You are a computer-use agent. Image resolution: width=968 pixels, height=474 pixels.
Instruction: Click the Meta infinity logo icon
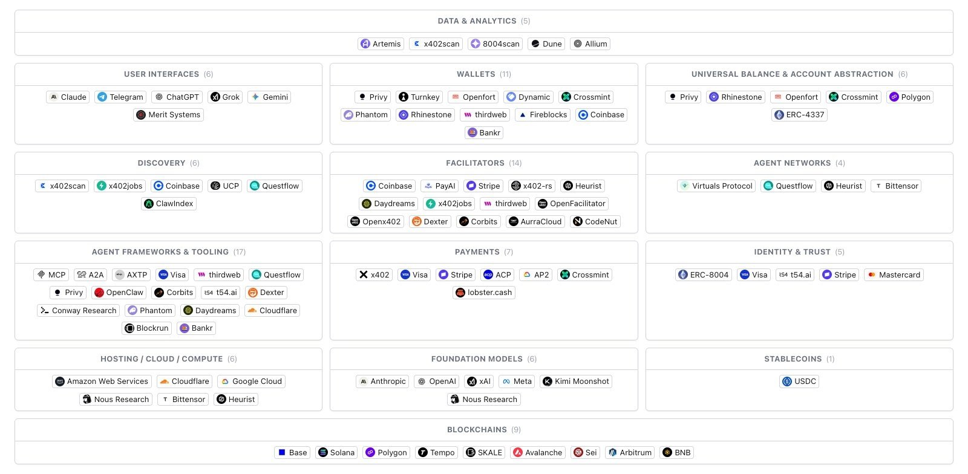[506, 381]
